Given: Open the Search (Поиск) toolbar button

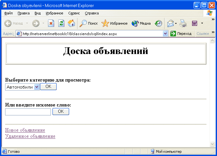Looking at the screenshot, I should click(89, 23).
